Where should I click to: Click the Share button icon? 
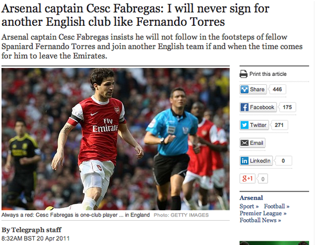(244, 90)
